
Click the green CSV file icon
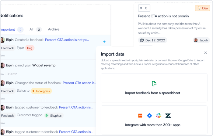pyautogui.click(x=154, y=83)
